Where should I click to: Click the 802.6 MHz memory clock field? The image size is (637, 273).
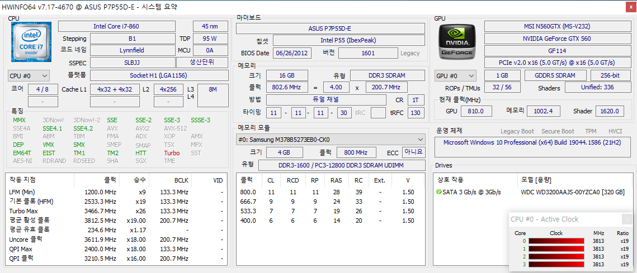287,87
